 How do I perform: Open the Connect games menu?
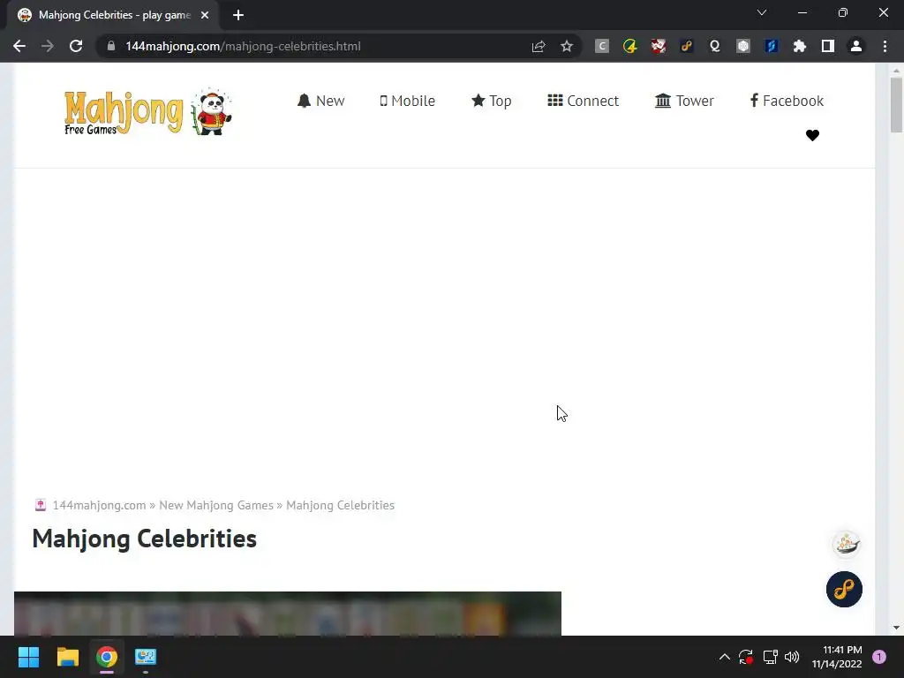(x=583, y=101)
